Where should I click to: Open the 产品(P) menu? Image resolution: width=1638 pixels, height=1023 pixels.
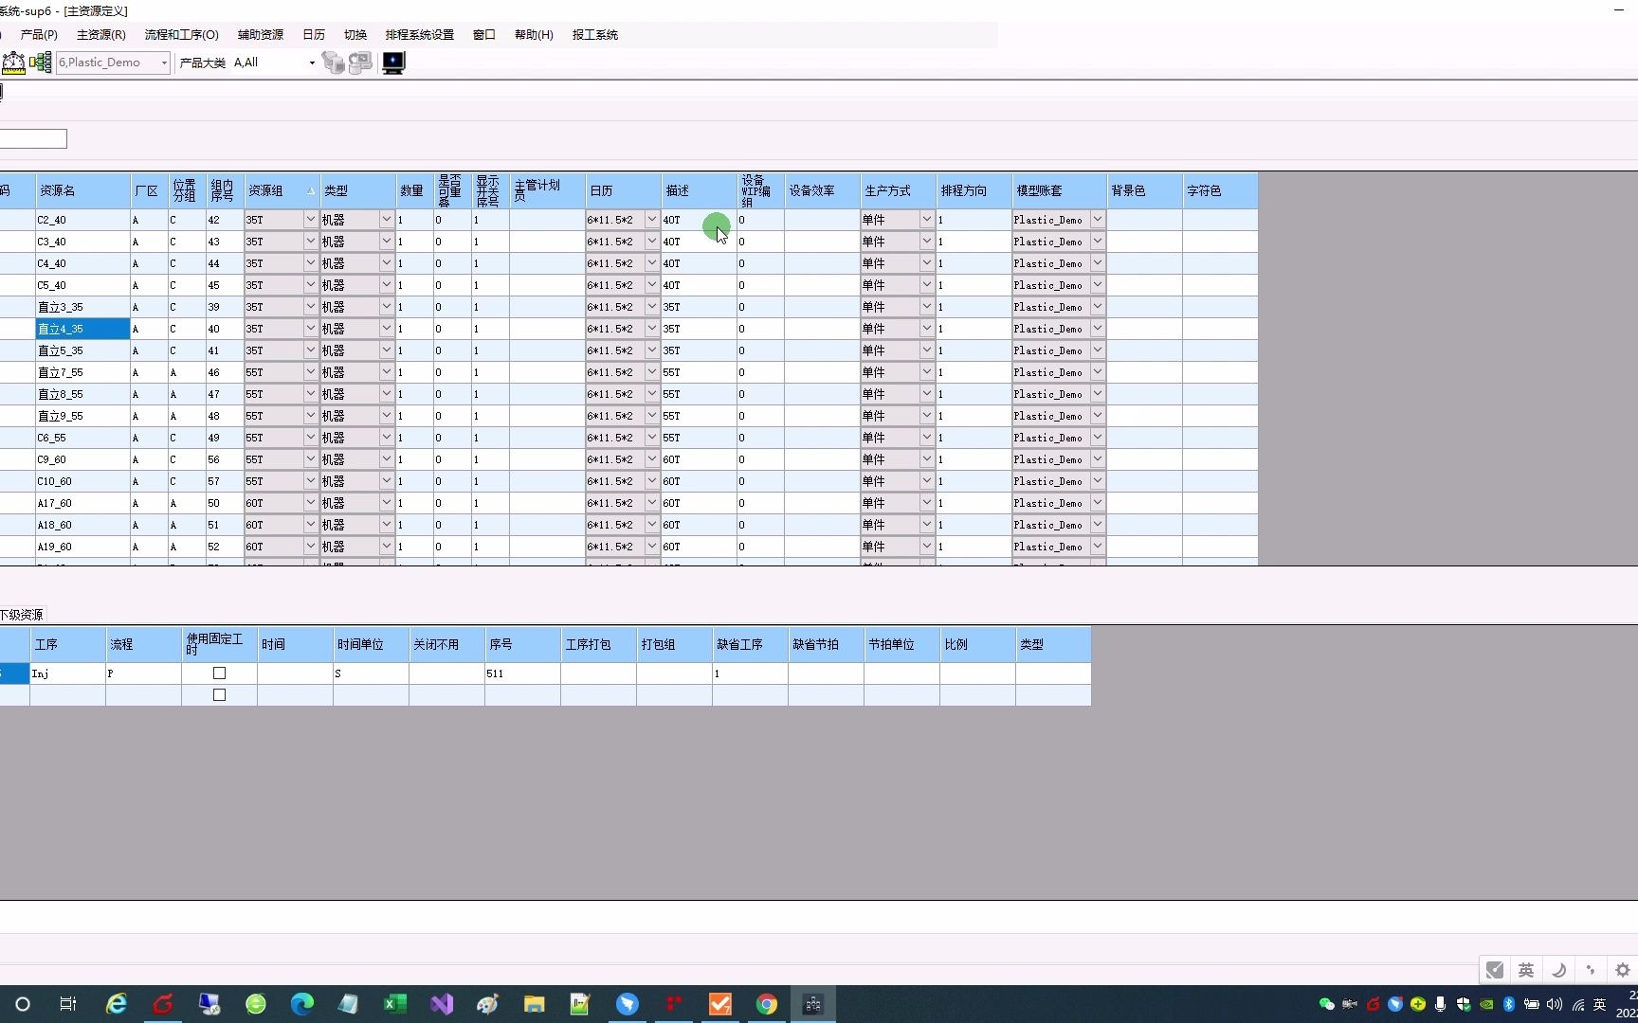39,35
